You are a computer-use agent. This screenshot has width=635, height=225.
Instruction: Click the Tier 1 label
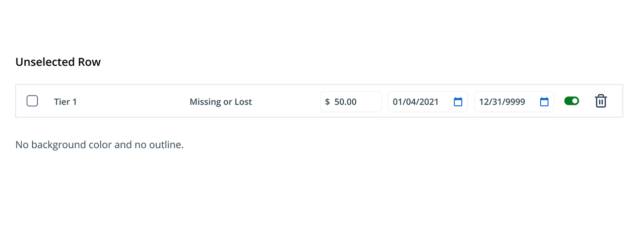pyautogui.click(x=65, y=102)
